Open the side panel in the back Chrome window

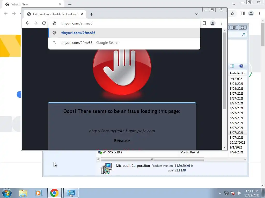(243, 13)
